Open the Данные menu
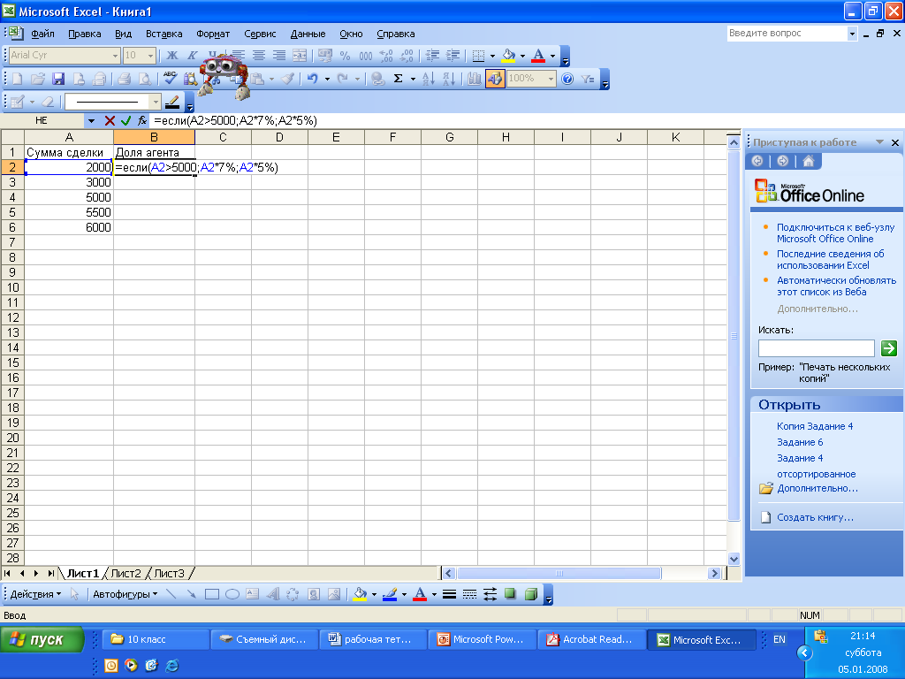905x679 pixels. 308,34
